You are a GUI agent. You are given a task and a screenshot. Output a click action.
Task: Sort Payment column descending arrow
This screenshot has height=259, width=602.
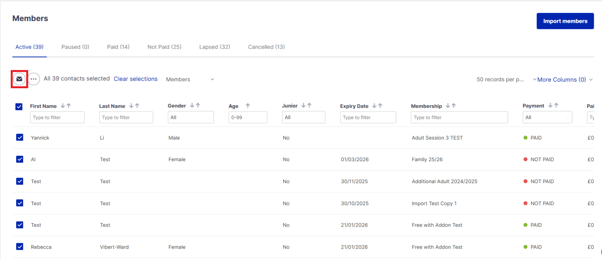(x=550, y=106)
